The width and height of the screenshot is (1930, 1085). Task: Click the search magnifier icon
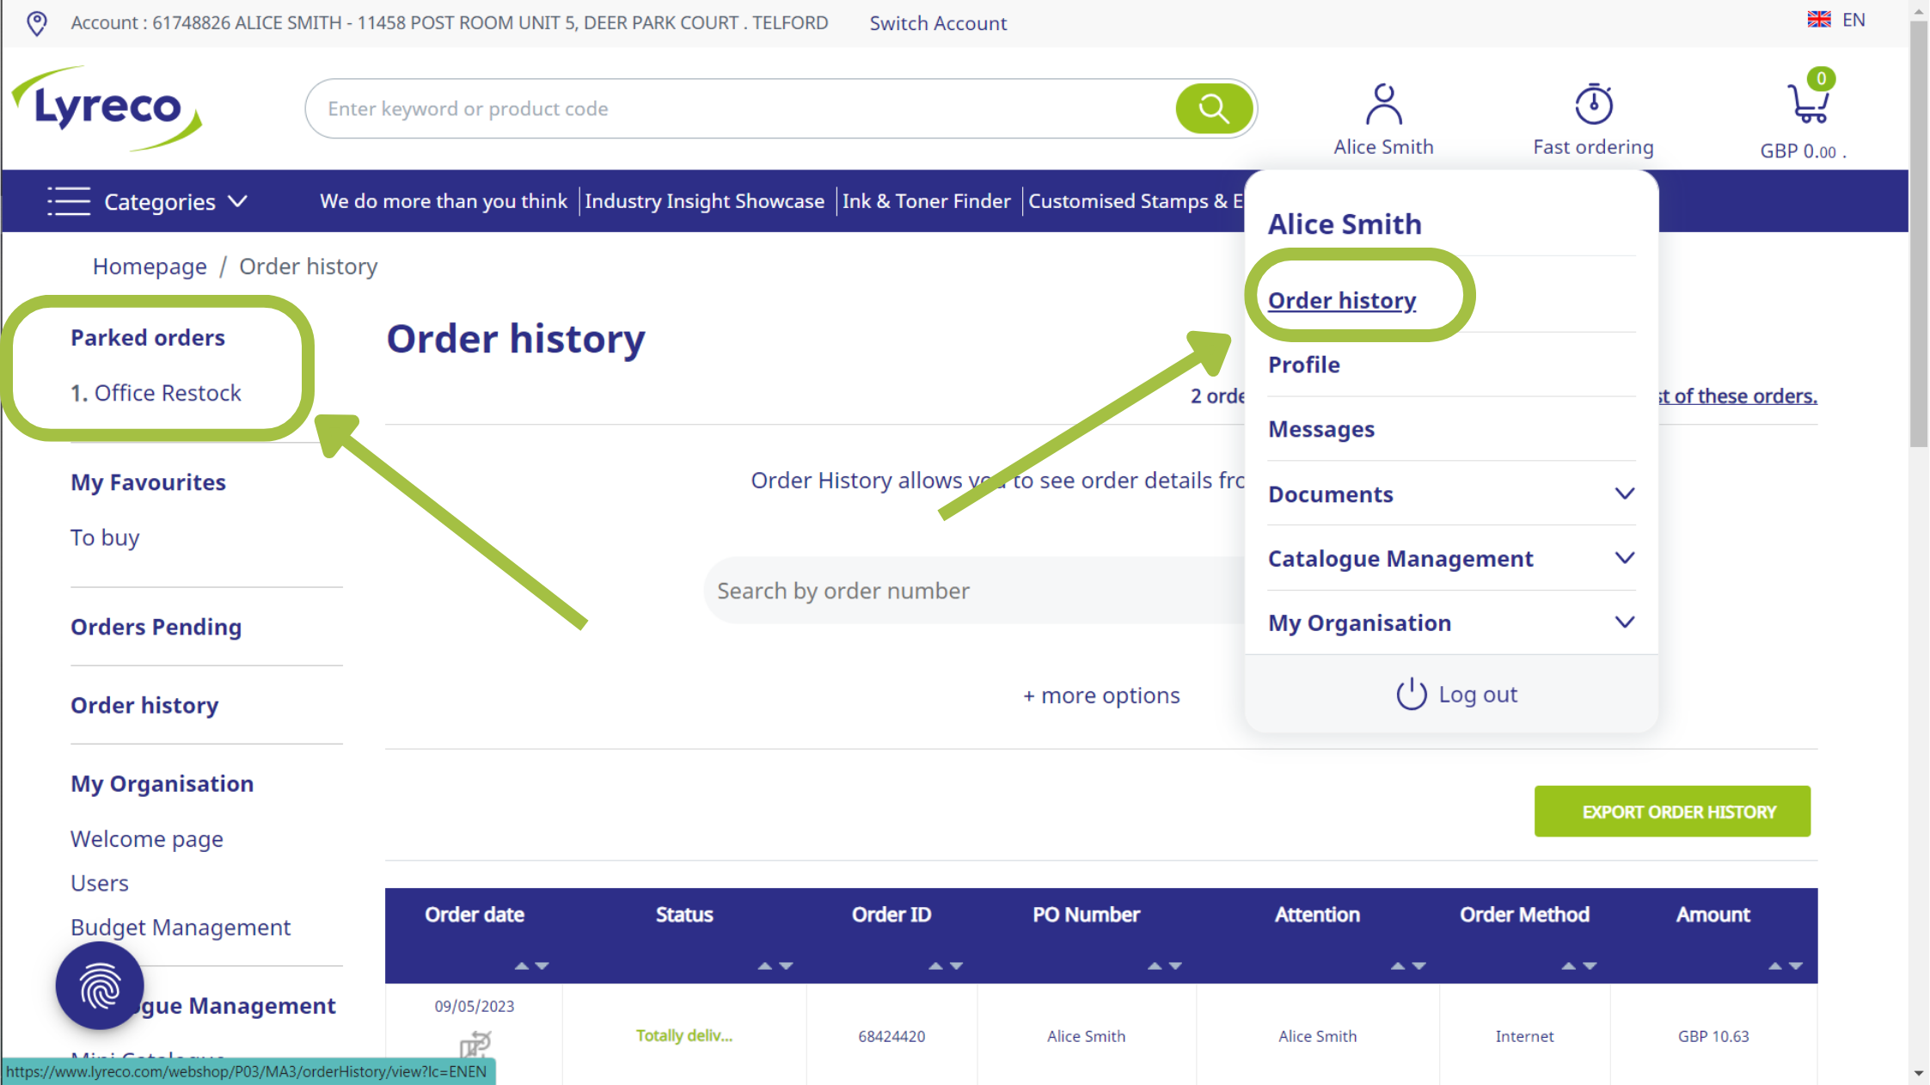coord(1214,108)
